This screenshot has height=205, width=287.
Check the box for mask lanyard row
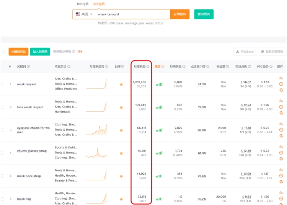click(x=3, y=84)
